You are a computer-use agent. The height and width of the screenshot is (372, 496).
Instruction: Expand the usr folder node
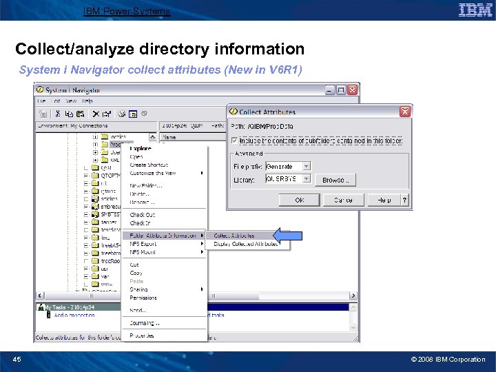[x=86, y=269]
